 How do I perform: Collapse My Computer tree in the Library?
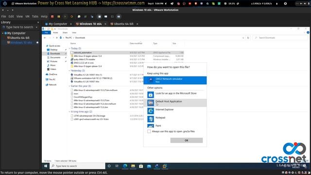pyautogui.click(x=3, y=33)
